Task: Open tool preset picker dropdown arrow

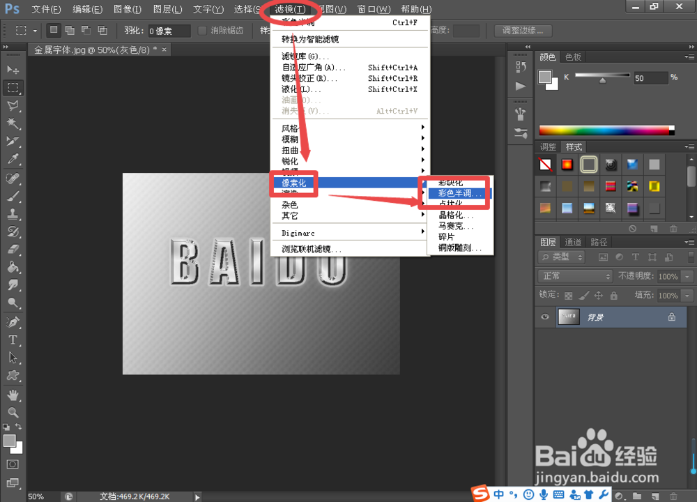Action: coord(35,31)
